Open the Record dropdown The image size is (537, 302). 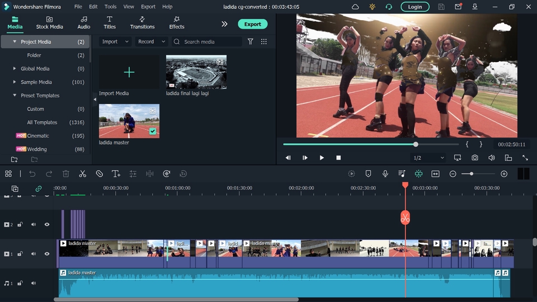coord(151,41)
